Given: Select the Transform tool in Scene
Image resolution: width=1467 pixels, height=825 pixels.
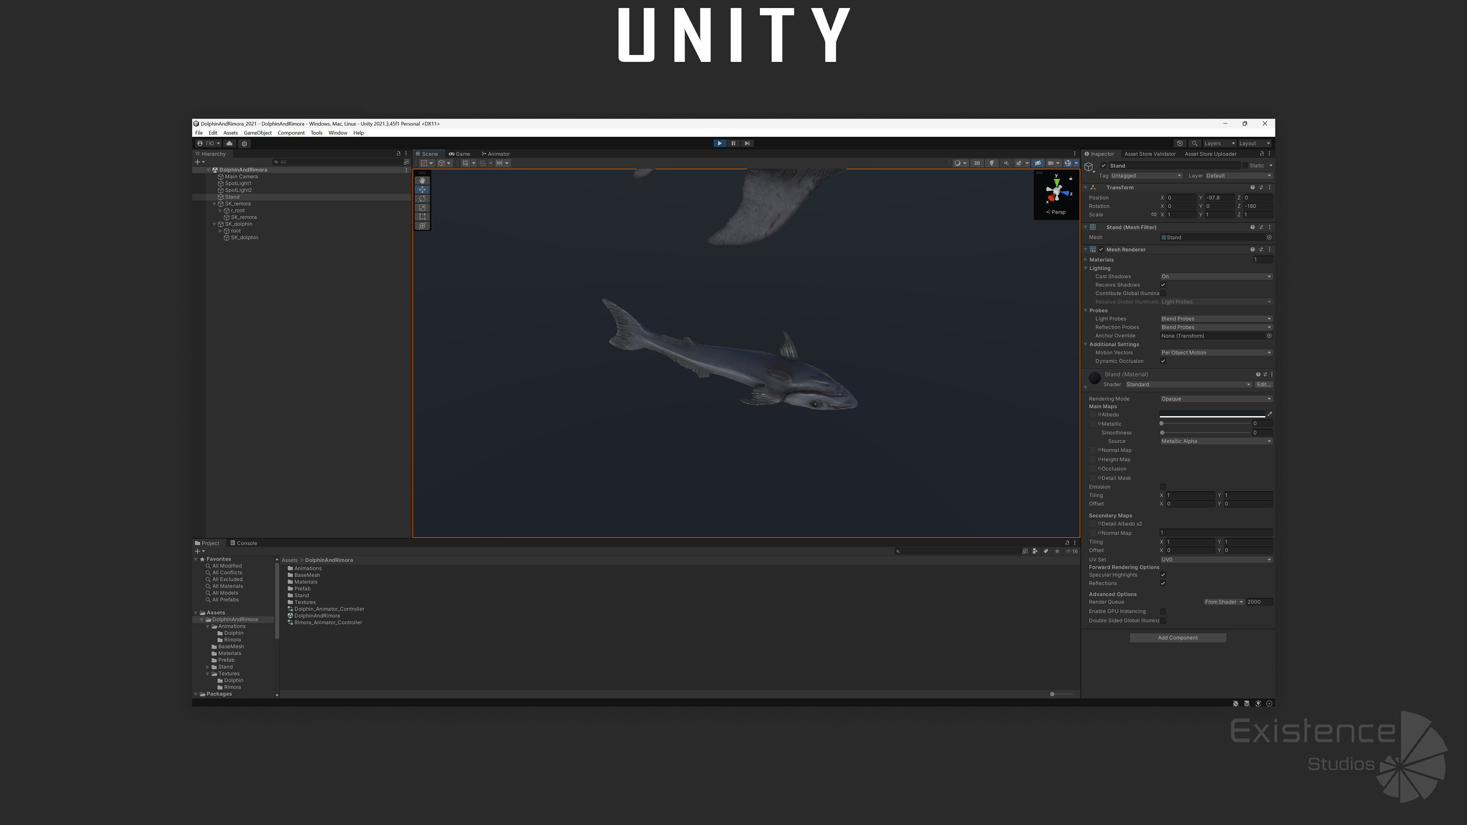Looking at the screenshot, I should tap(422, 225).
